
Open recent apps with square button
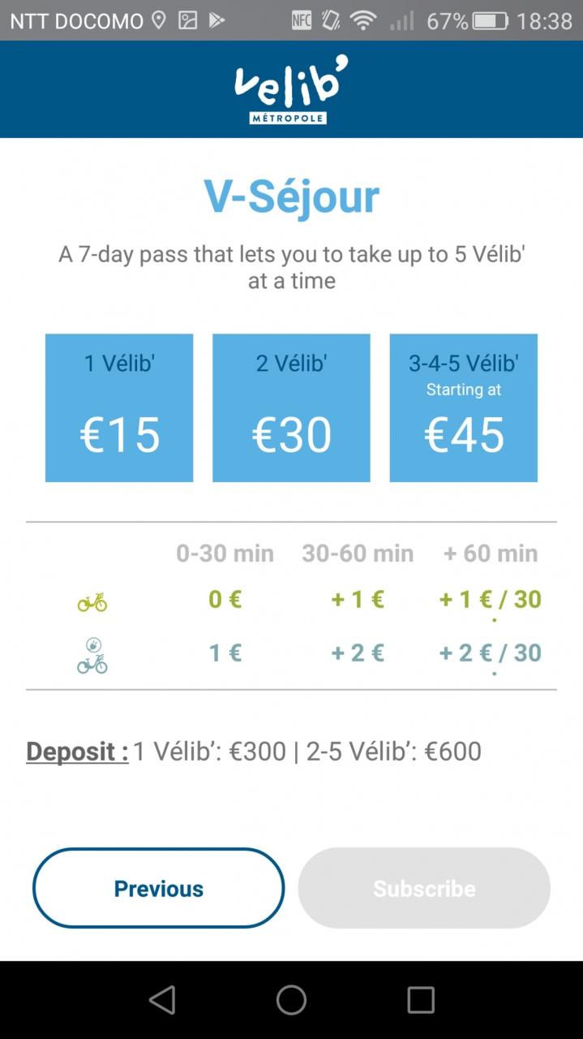coord(420,1000)
